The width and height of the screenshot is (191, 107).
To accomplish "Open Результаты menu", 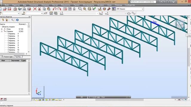I will coord(66,5).
